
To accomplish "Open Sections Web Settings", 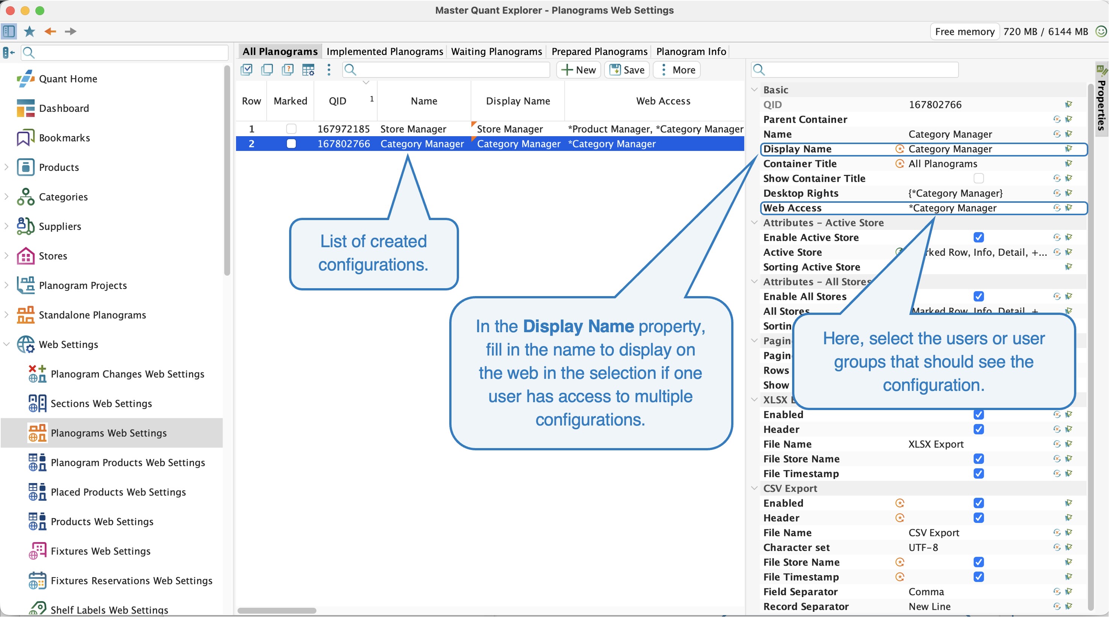I will 101,403.
